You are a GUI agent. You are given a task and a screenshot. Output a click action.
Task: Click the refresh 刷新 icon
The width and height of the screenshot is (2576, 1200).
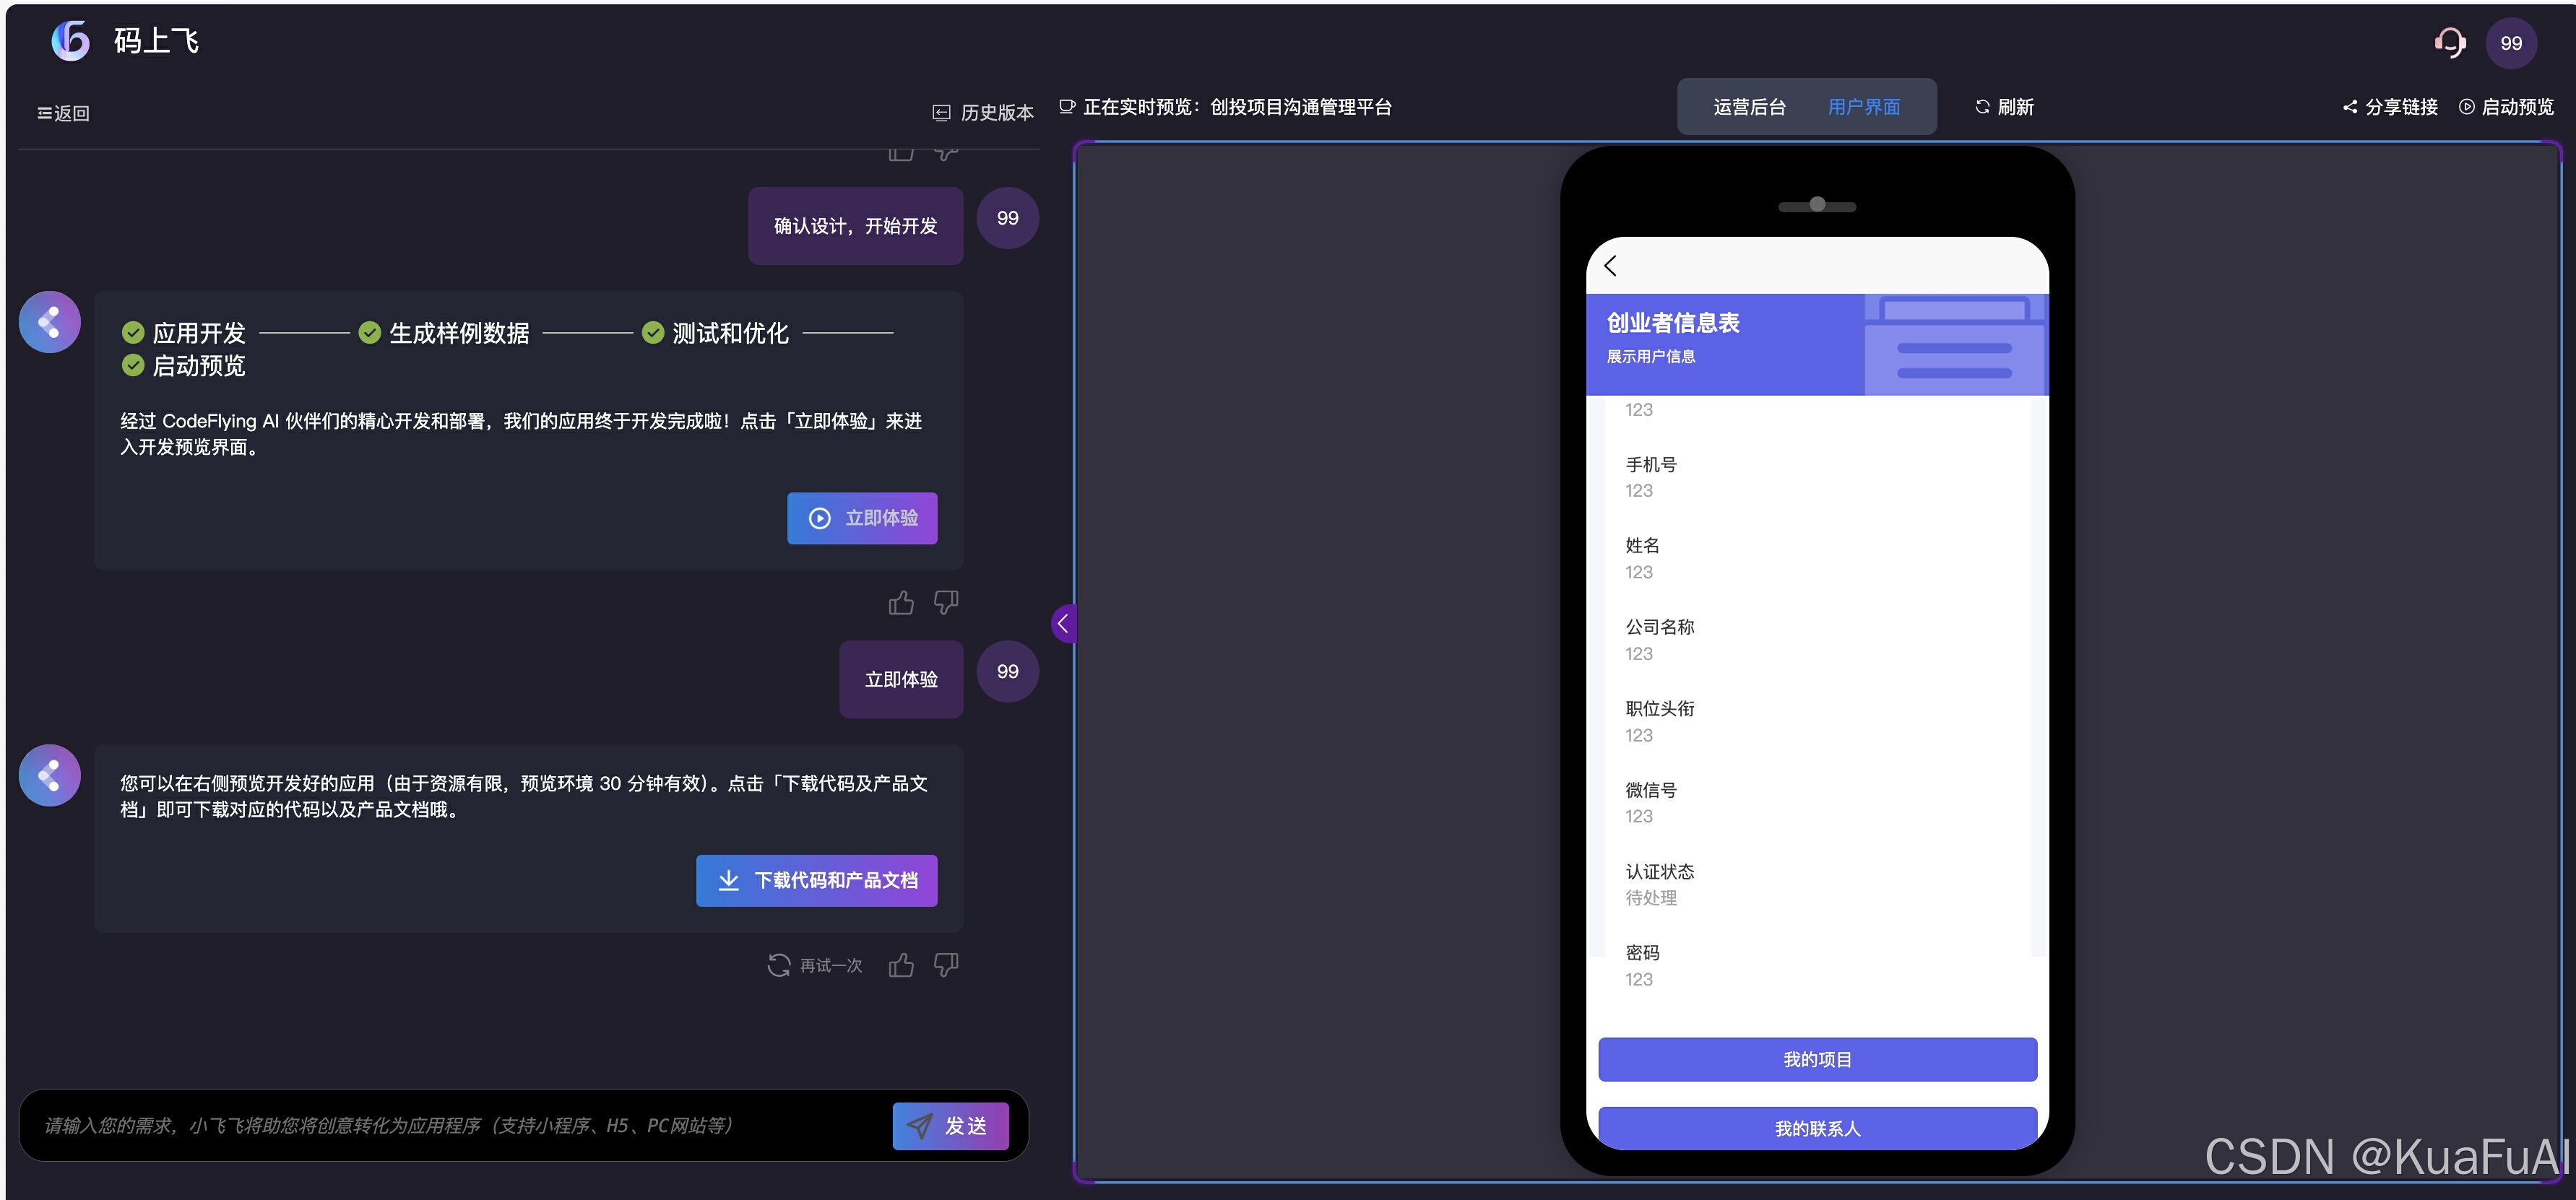(1982, 107)
